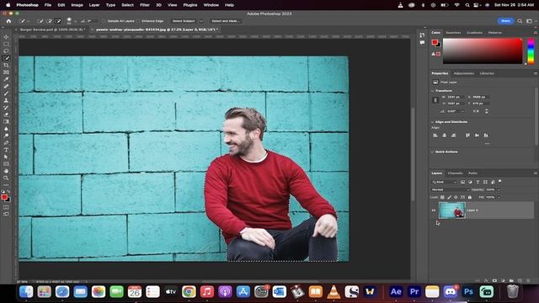Screen dimensions: 539x303
Task: Select the Blur tool
Action: pos(6,129)
